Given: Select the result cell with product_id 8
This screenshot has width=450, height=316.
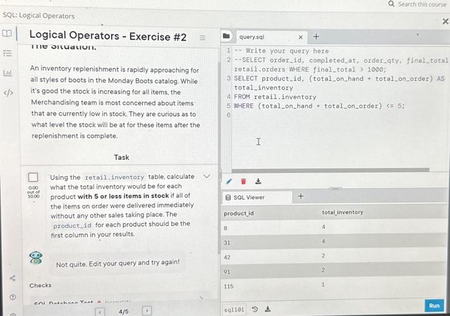Looking at the screenshot, I should [x=226, y=228].
